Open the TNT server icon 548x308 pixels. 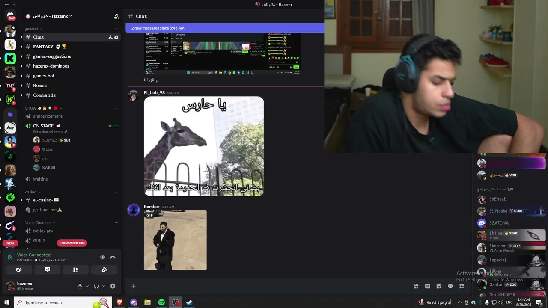(x=10, y=86)
